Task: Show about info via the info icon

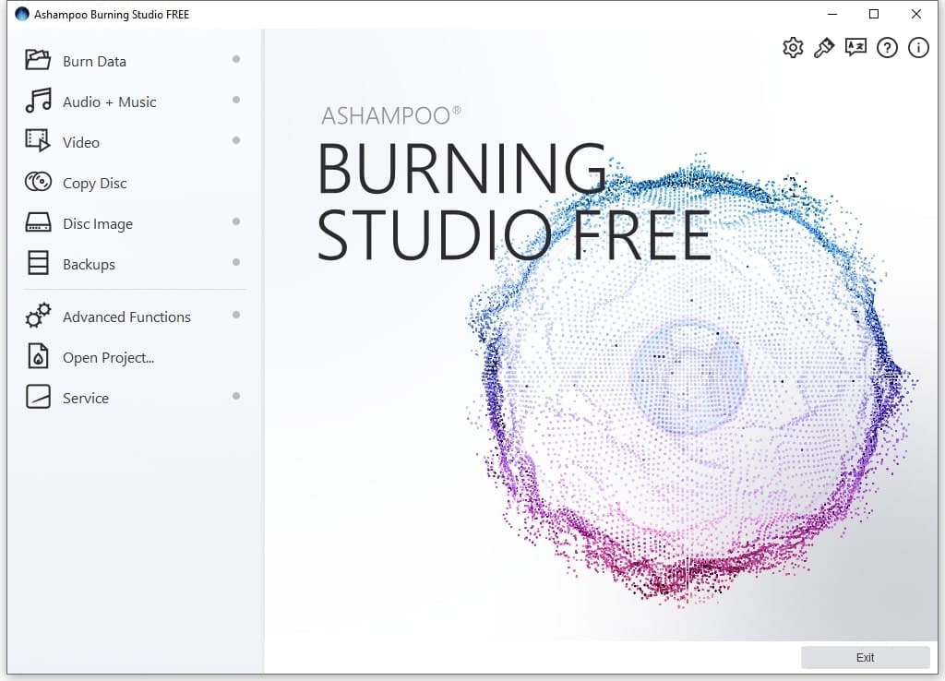Action: [918, 48]
